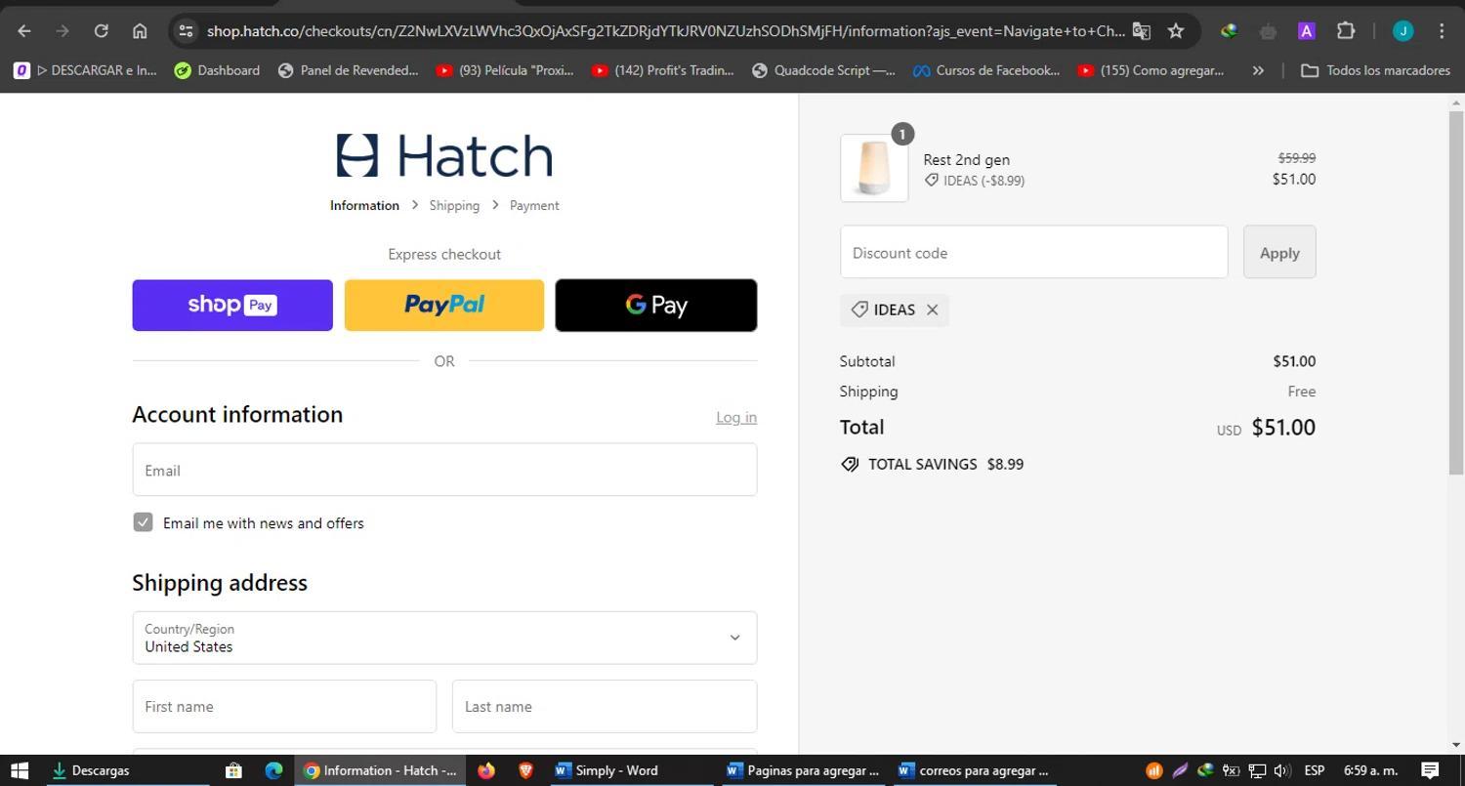Open the Panel de Revended... bookmark

(x=349, y=70)
